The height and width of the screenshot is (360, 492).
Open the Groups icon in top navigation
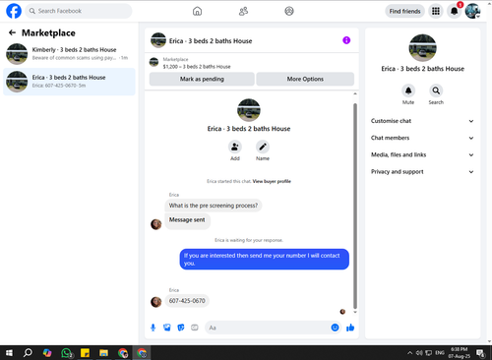[x=289, y=11]
